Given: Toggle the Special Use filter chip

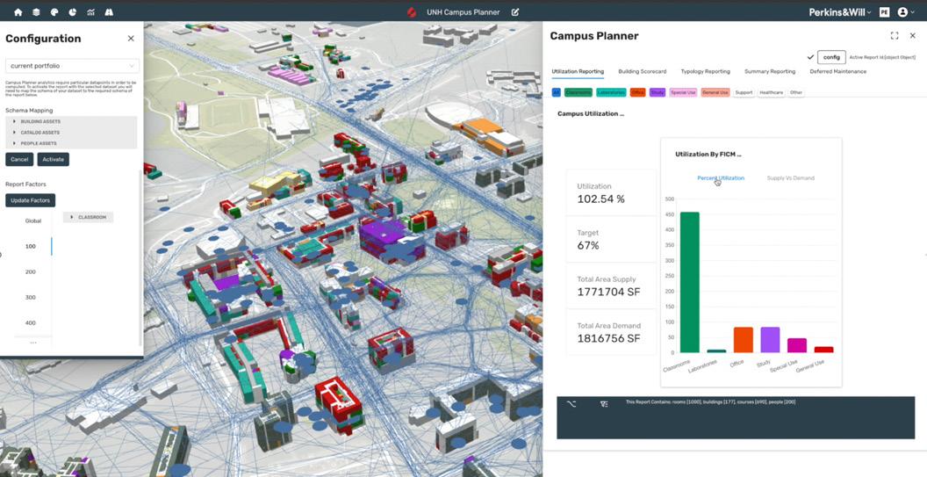Looking at the screenshot, I should 683,92.
